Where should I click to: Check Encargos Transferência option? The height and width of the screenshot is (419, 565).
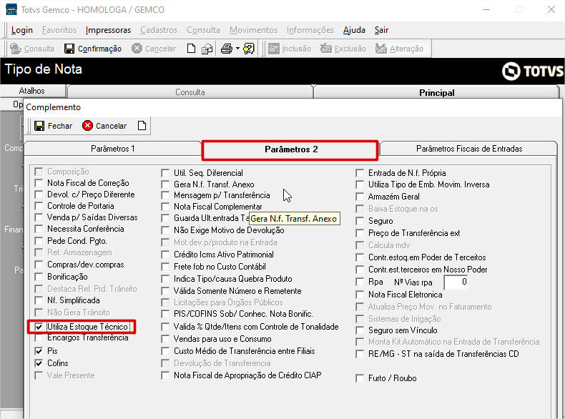click(39, 338)
